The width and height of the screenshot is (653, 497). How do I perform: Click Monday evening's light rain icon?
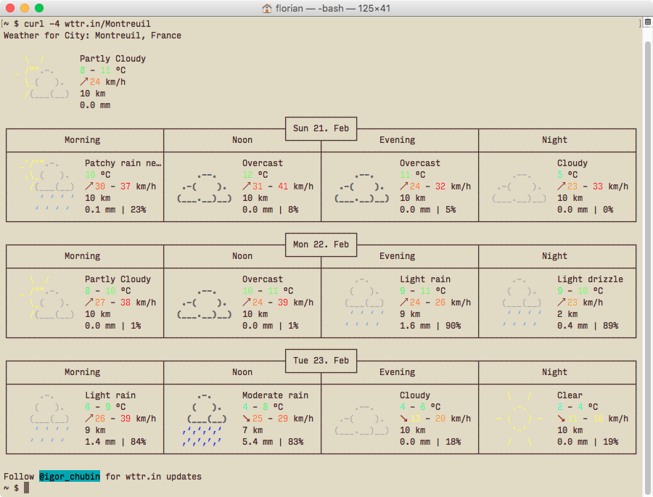(364, 302)
